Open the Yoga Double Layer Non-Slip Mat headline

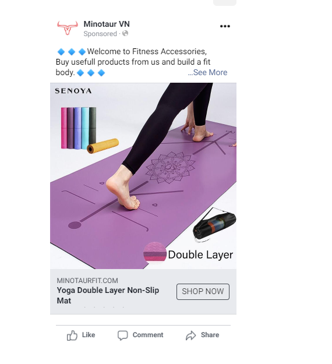point(108,295)
